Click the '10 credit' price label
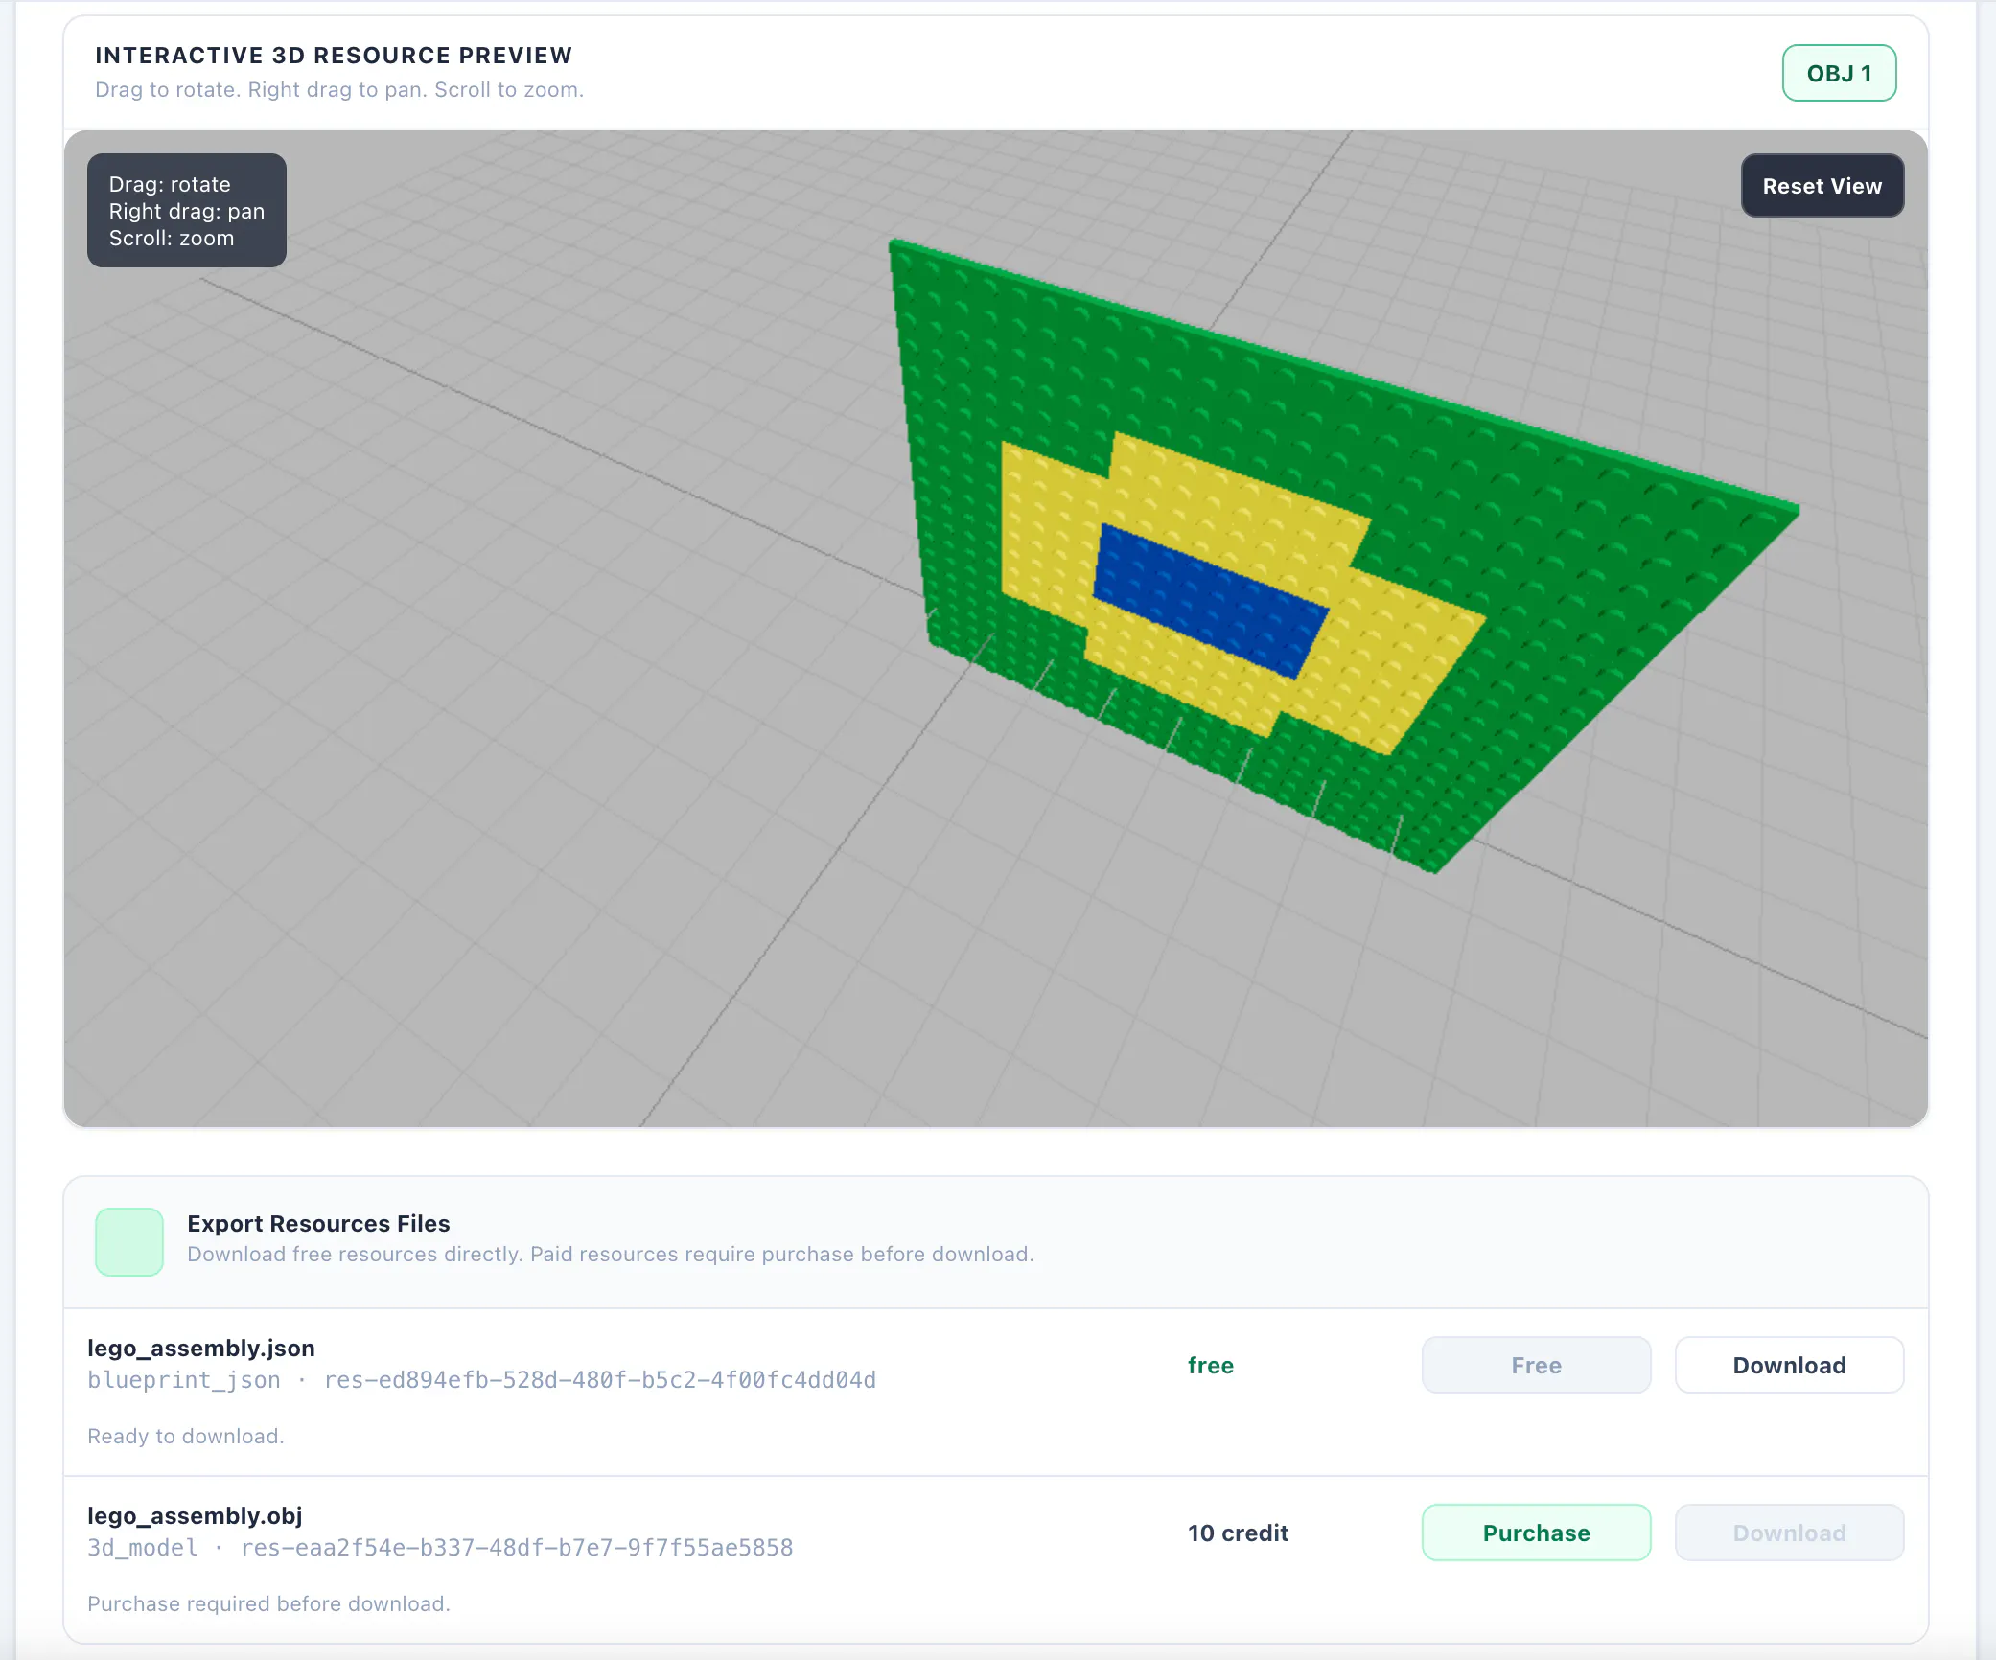The image size is (1996, 1660). (x=1238, y=1533)
